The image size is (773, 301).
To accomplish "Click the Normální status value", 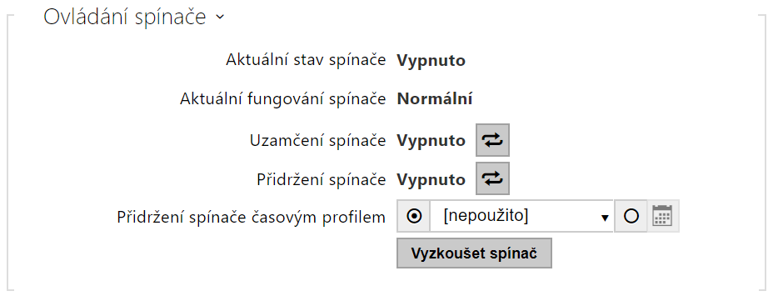I will (x=435, y=99).
